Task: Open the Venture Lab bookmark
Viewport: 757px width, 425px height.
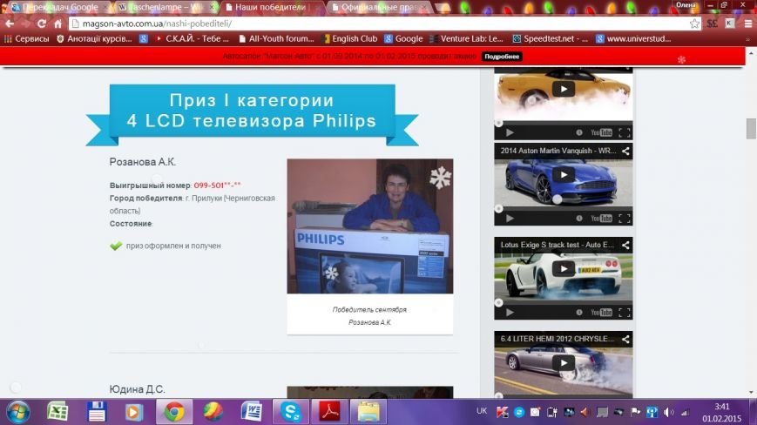Action: (466, 38)
